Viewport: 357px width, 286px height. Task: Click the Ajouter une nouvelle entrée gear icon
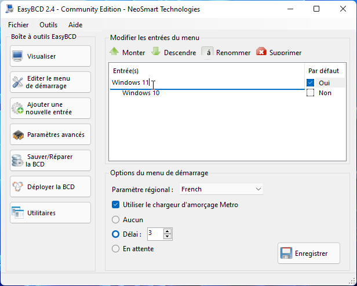click(x=17, y=108)
